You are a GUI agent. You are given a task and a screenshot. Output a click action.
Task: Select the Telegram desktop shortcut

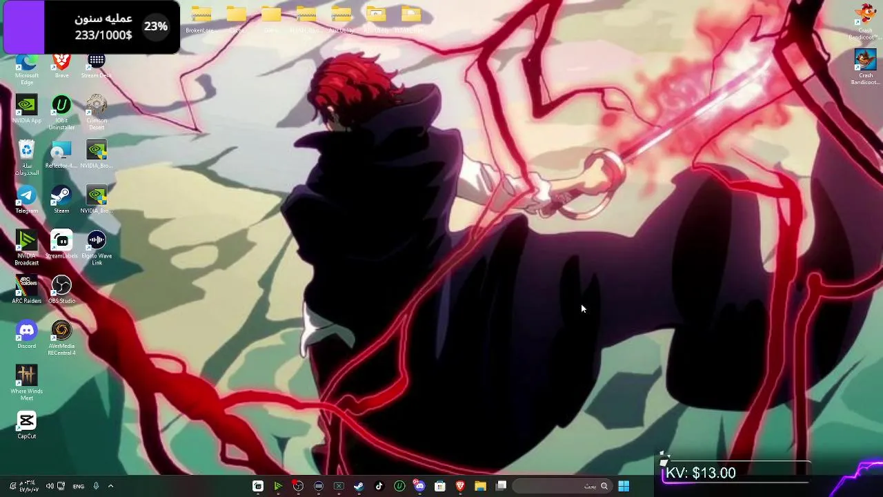pos(26,200)
